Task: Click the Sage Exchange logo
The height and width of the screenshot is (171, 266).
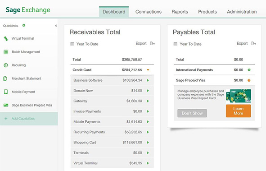Action: [28, 10]
